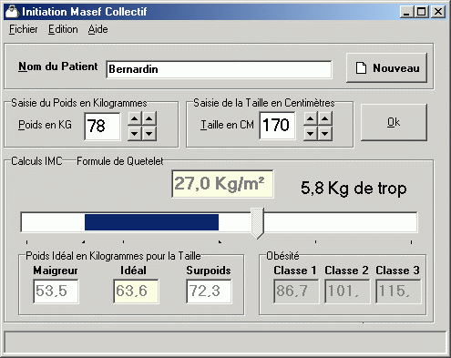451x358 pixels.
Task: Click the empty status bar at the window bottom
Action: [x=225, y=343]
